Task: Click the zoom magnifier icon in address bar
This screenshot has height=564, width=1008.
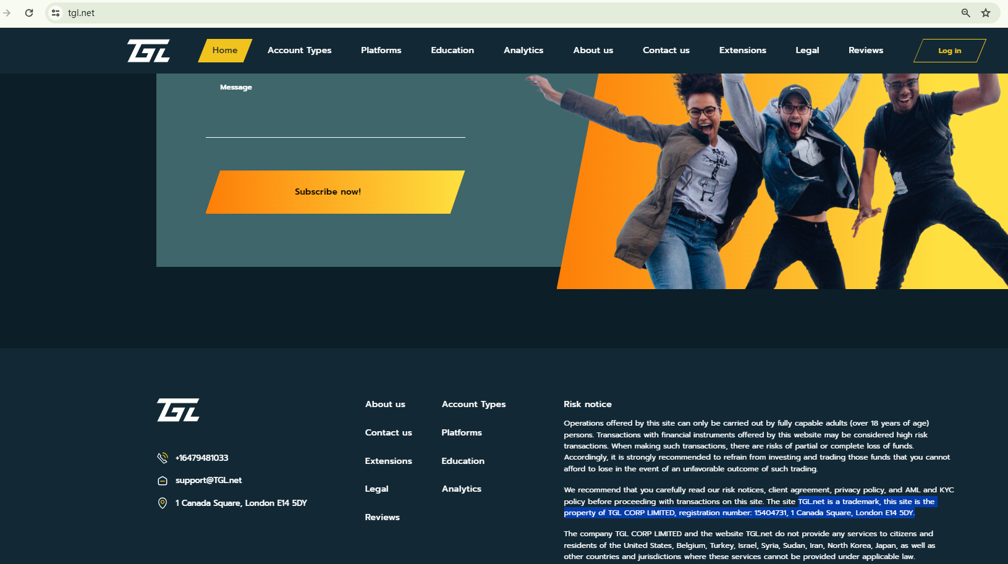Action: tap(965, 13)
